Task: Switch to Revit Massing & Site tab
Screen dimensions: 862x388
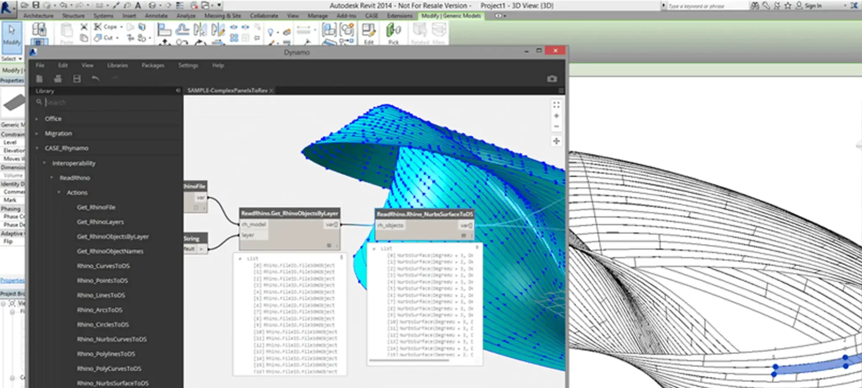Action: (x=223, y=16)
